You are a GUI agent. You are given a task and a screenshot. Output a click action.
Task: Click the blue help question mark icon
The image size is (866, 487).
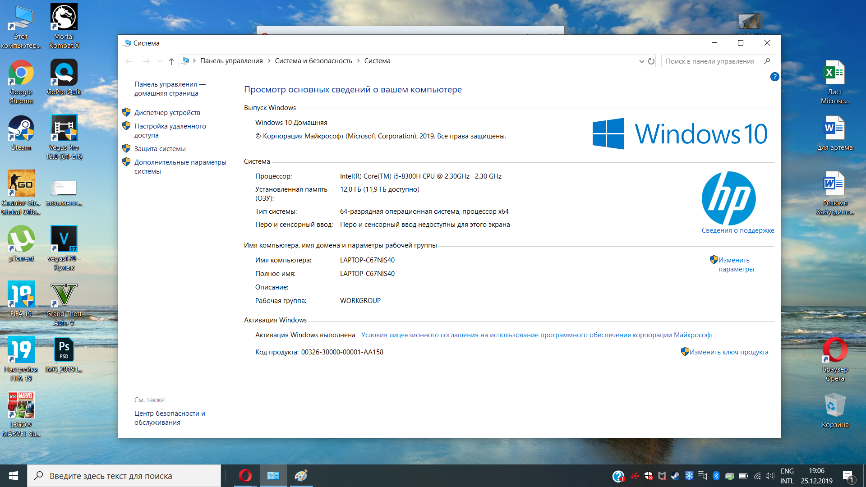click(774, 77)
